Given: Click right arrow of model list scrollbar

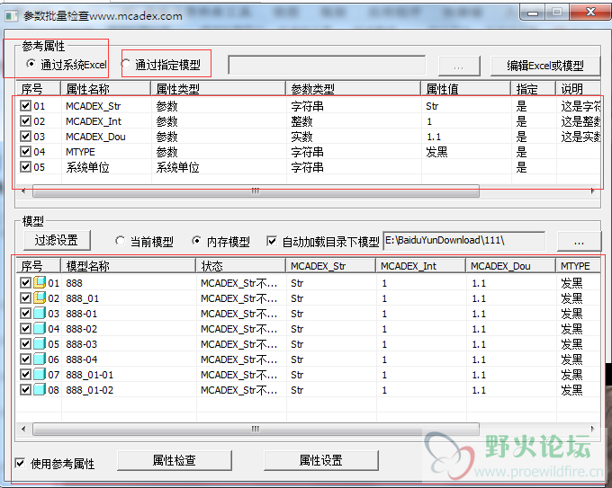Looking at the screenshot, I should click(592, 429).
